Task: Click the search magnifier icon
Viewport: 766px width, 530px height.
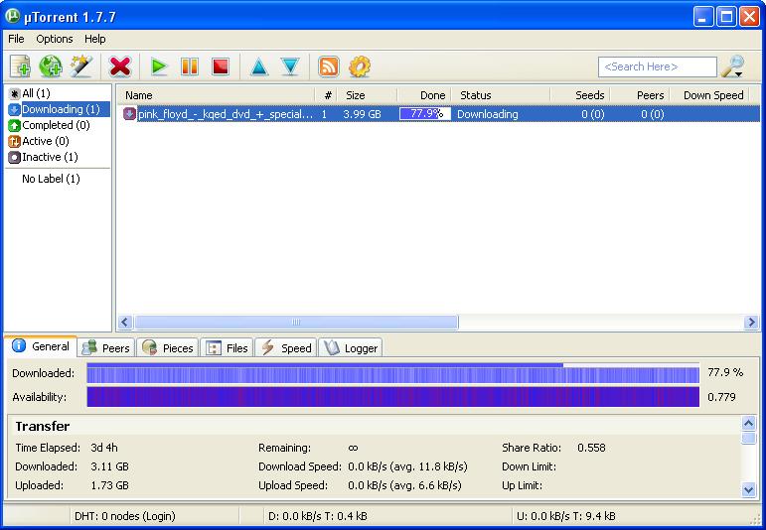Action: tap(733, 66)
